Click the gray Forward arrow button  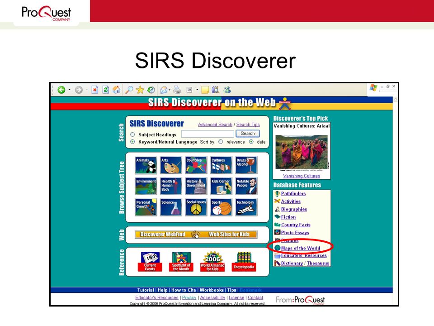point(79,90)
